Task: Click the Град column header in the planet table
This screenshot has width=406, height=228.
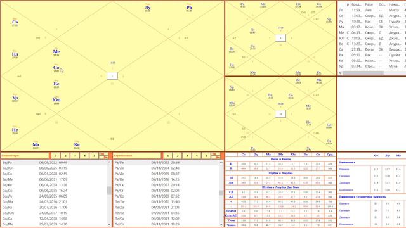Action: [x=357, y=4]
